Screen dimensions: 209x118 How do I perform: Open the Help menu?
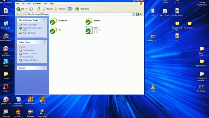pyautogui.click(x=52, y=4)
